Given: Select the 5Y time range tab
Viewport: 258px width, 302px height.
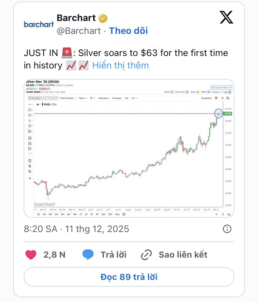Looking at the screenshot, I should point(98,215).
